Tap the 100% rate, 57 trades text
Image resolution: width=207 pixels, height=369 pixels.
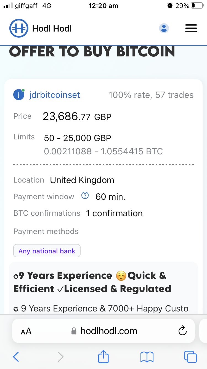click(x=151, y=95)
